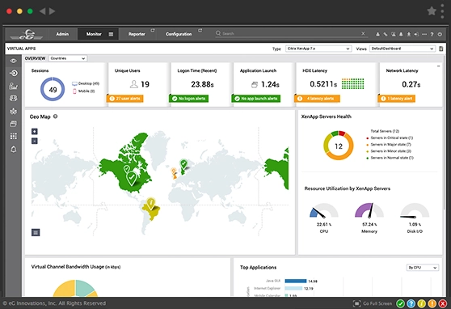Zoom out on the Geo Map
The image size is (451, 309).
tap(35, 141)
